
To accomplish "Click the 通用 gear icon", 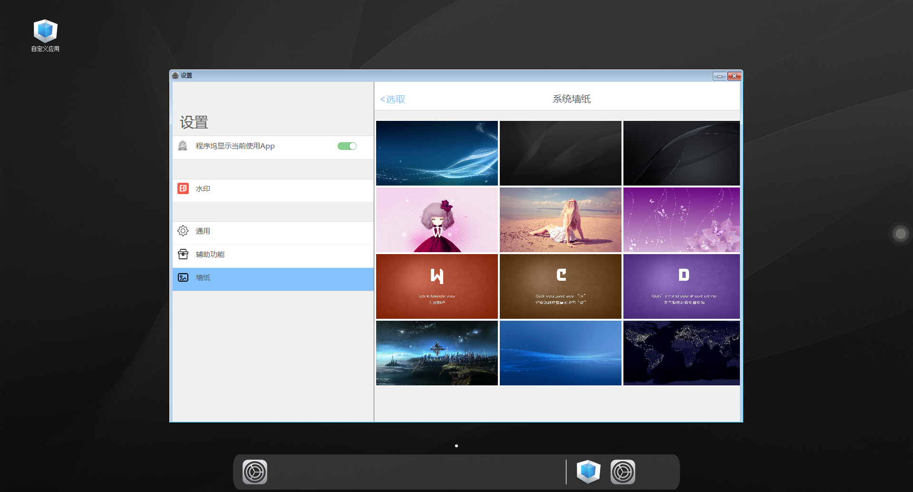I will click(x=183, y=231).
